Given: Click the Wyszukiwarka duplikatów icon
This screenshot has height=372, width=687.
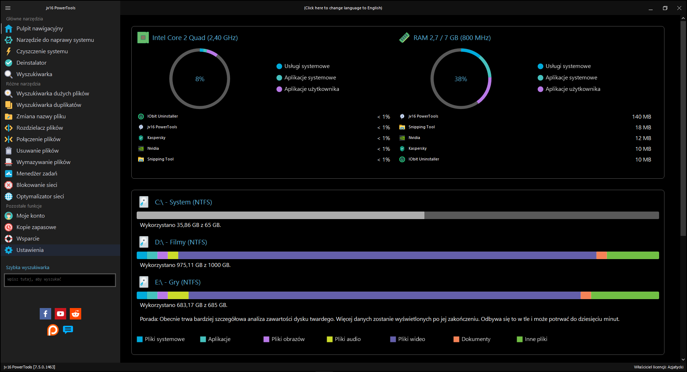Looking at the screenshot, I should (9, 105).
